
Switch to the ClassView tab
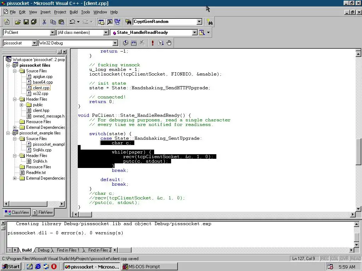[x=17, y=212]
